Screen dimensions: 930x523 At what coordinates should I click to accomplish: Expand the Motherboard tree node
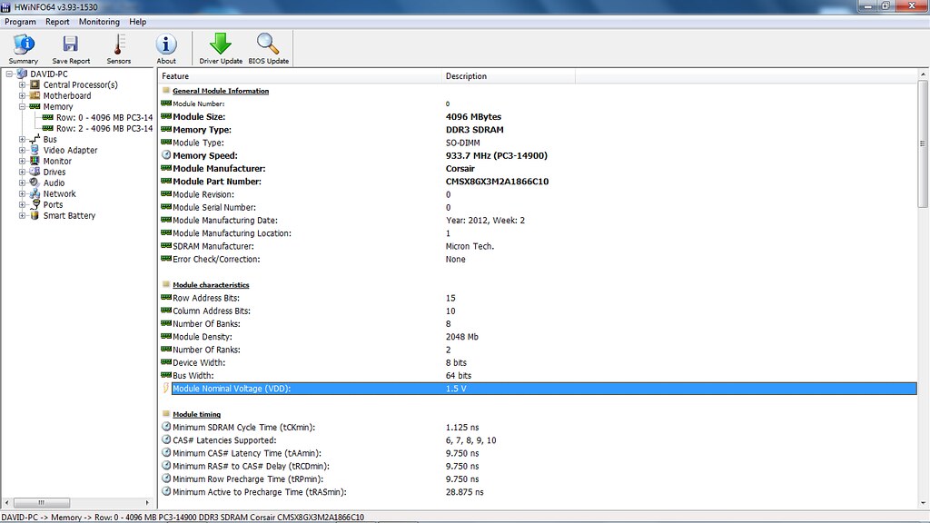coord(23,96)
